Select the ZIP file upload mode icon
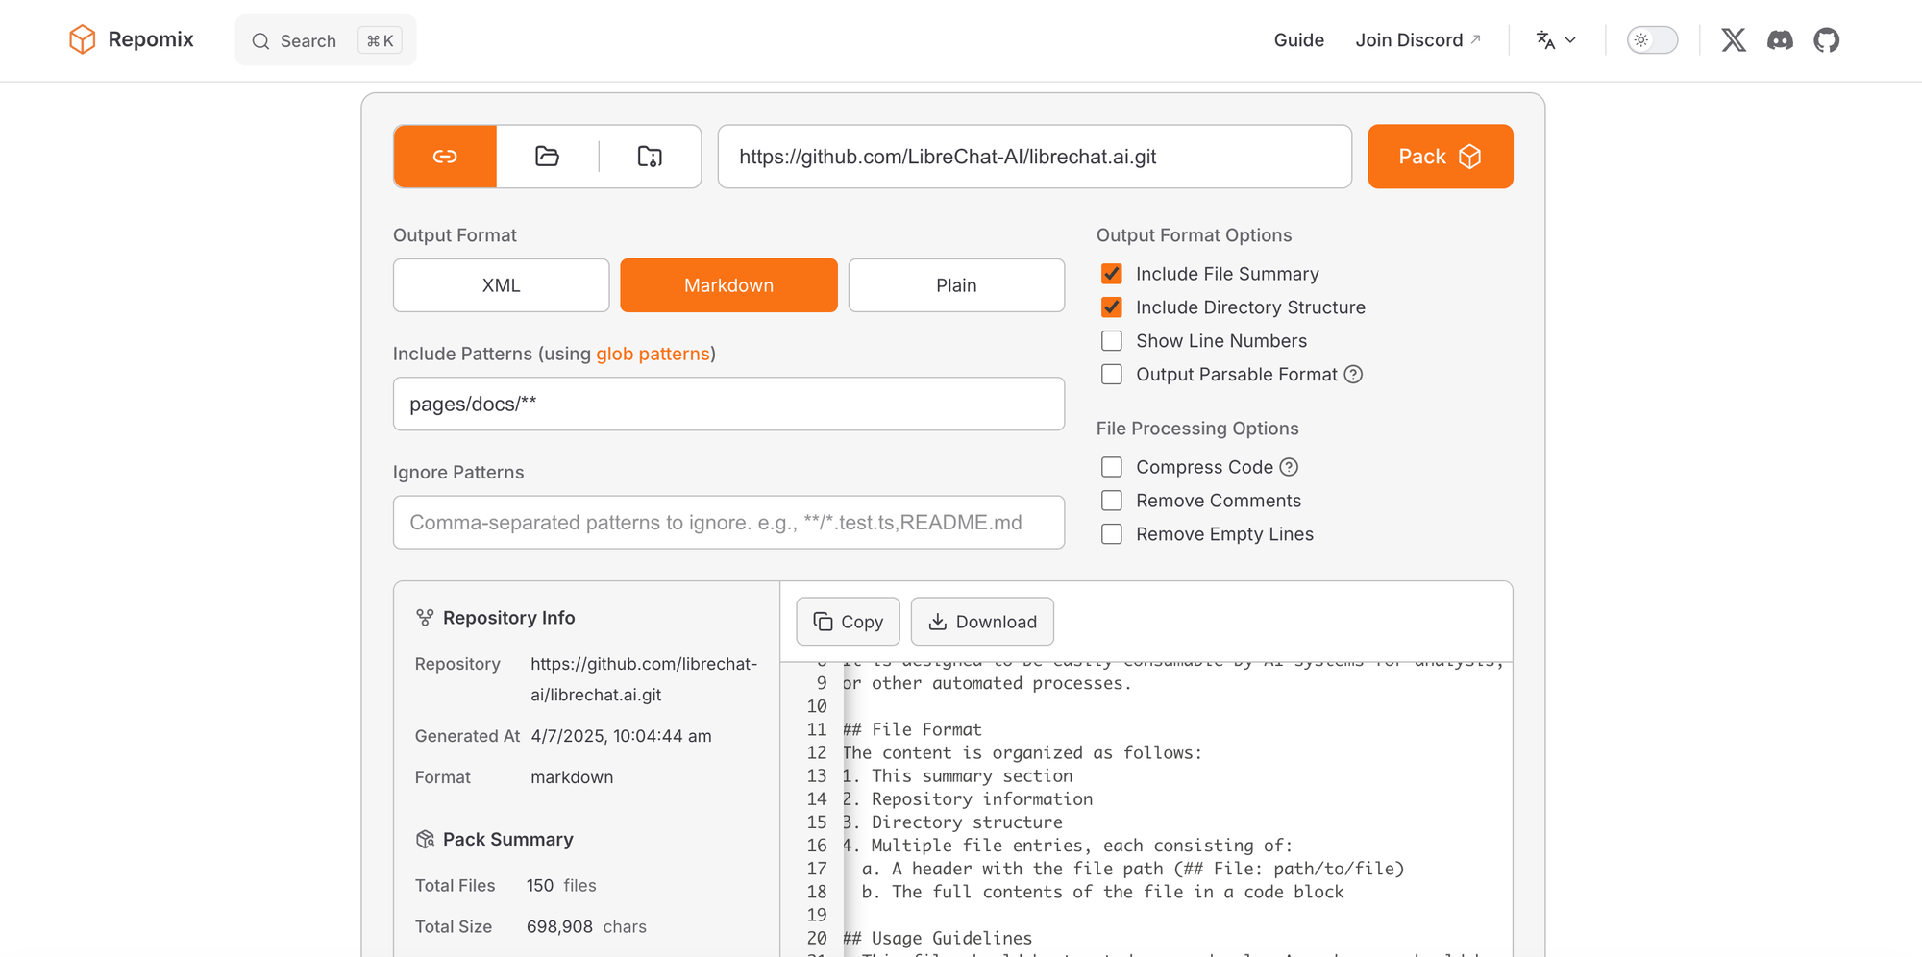This screenshot has height=957, width=1922. [x=650, y=157]
